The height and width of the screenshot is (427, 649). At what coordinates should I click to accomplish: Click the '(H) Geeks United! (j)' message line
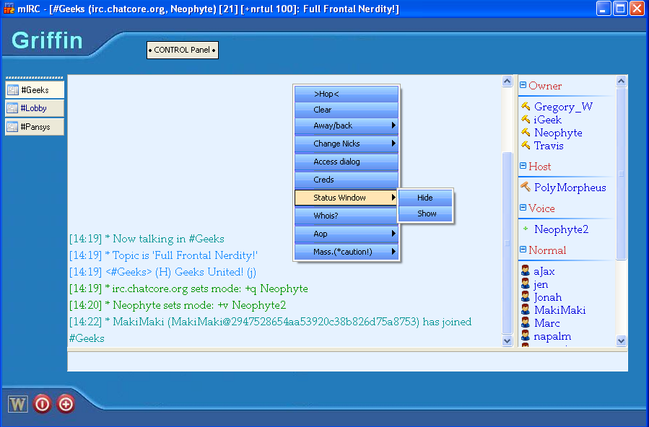coord(162,272)
